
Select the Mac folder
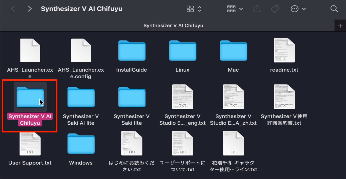point(233,51)
